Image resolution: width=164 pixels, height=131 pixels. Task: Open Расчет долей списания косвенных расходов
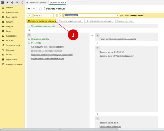coord(118,39)
